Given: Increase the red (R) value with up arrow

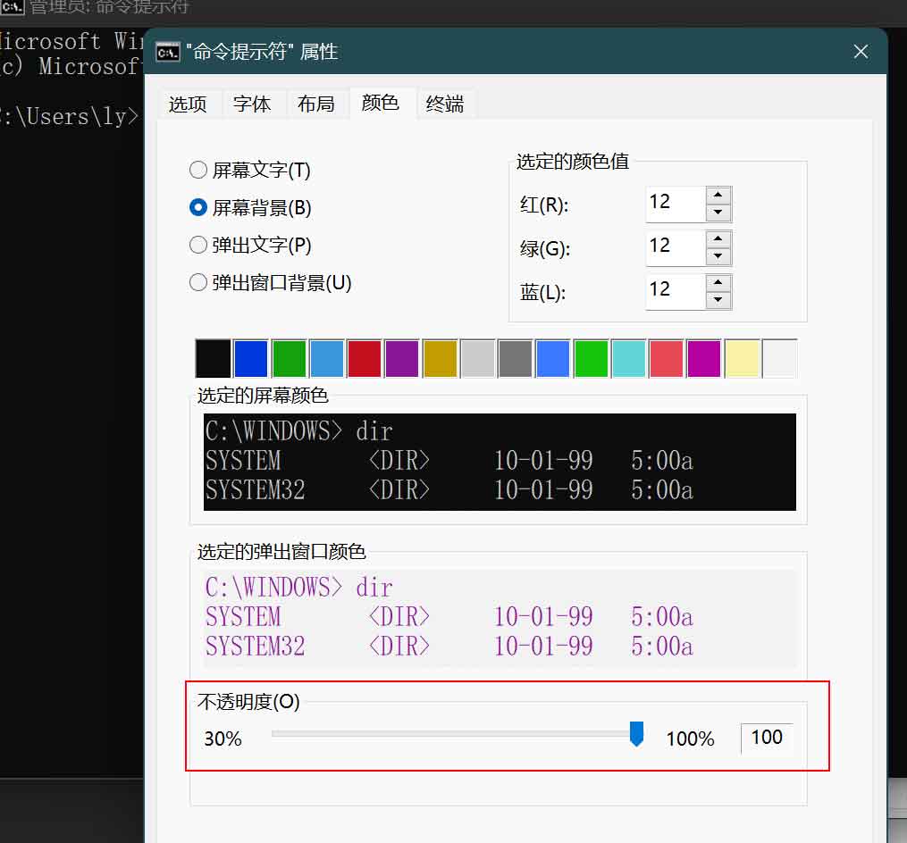Looking at the screenshot, I should point(718,195).
